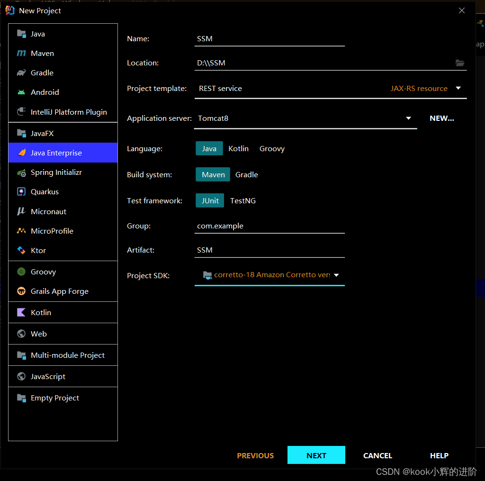Click the Empty Project folder icon
The image size is (485, 481).
pos(21,398)
